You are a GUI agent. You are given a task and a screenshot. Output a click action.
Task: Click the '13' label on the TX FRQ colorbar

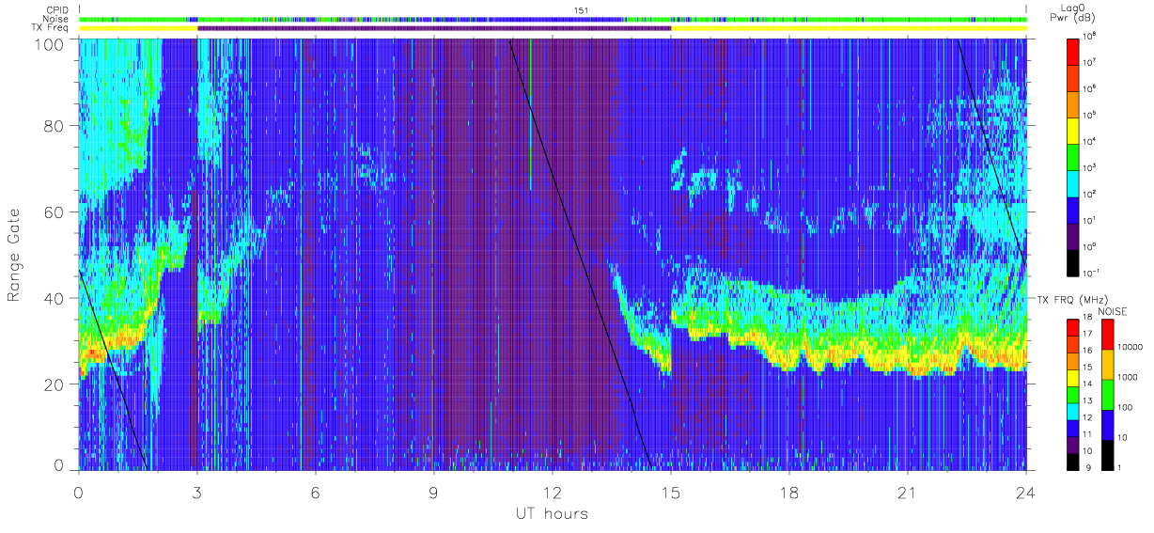pos(1087,401)
